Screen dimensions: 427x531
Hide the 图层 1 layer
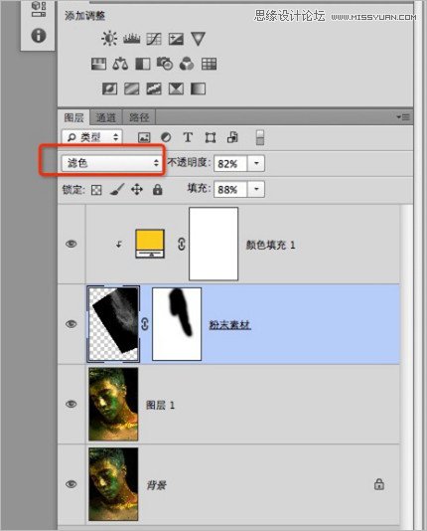point(71,404)
